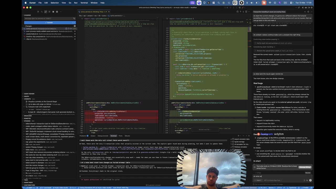Click Open File icon on lyrics.service.ts row
The width and height of the screenshot is (336, 189).
click(x=66, y=29)
